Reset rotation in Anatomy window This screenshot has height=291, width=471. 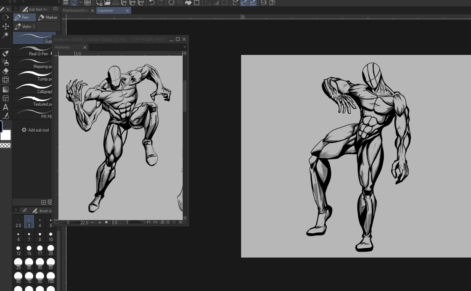click(162, 222)
